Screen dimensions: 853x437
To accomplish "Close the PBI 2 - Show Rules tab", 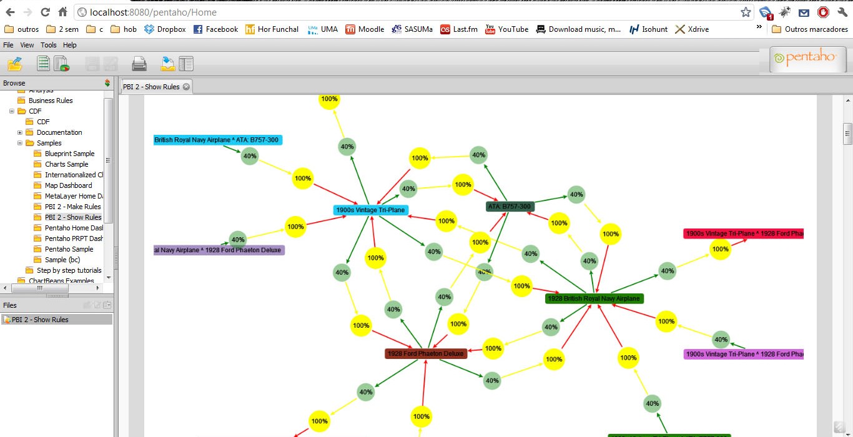I will [x=186, y=87].
